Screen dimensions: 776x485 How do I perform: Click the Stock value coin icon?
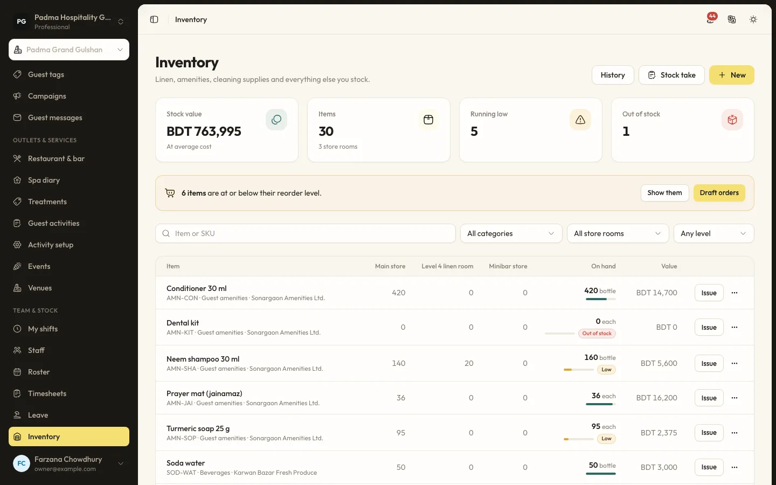(276, 120)
